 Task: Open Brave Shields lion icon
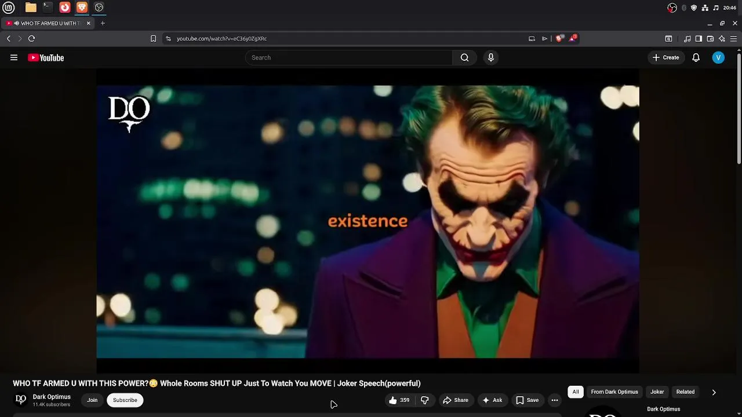pos(559,38)
